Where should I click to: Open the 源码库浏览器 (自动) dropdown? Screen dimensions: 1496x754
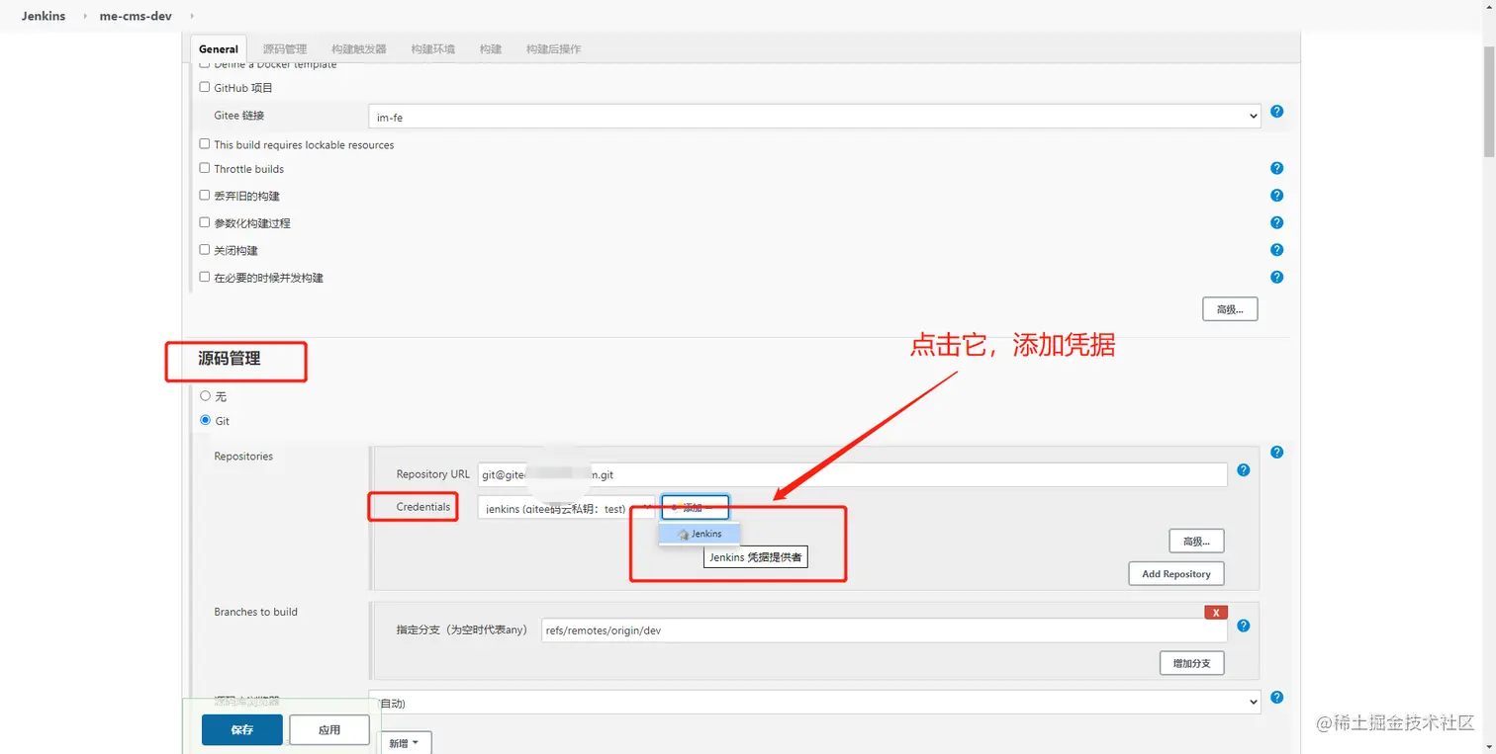pos(814,703)
